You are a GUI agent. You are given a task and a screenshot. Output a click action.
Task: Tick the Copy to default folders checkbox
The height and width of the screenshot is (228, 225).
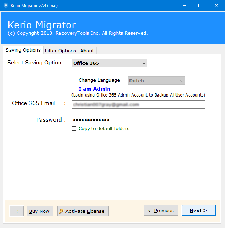point(74,129)
